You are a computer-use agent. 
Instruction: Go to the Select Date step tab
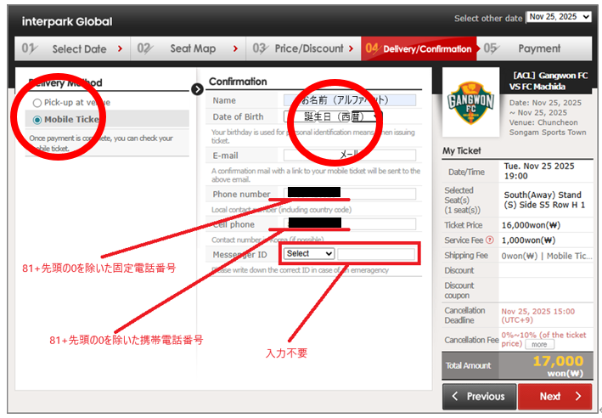[x=72, y=48]
